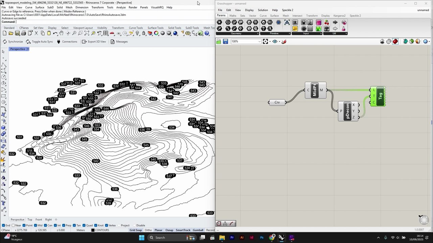Toggle the Point osnap checkbox

coord(24,225)
